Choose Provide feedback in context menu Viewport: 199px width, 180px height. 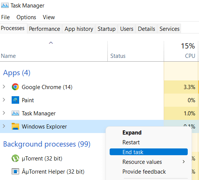point(149,171)
